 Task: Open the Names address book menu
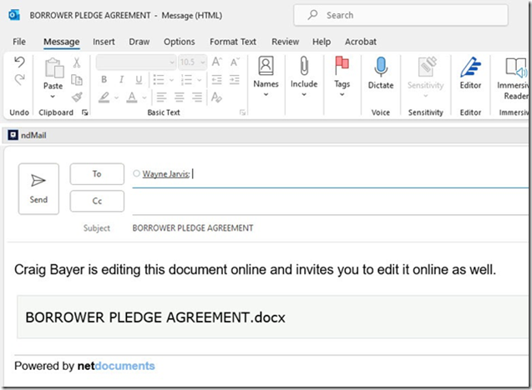[x=266, y=76]
